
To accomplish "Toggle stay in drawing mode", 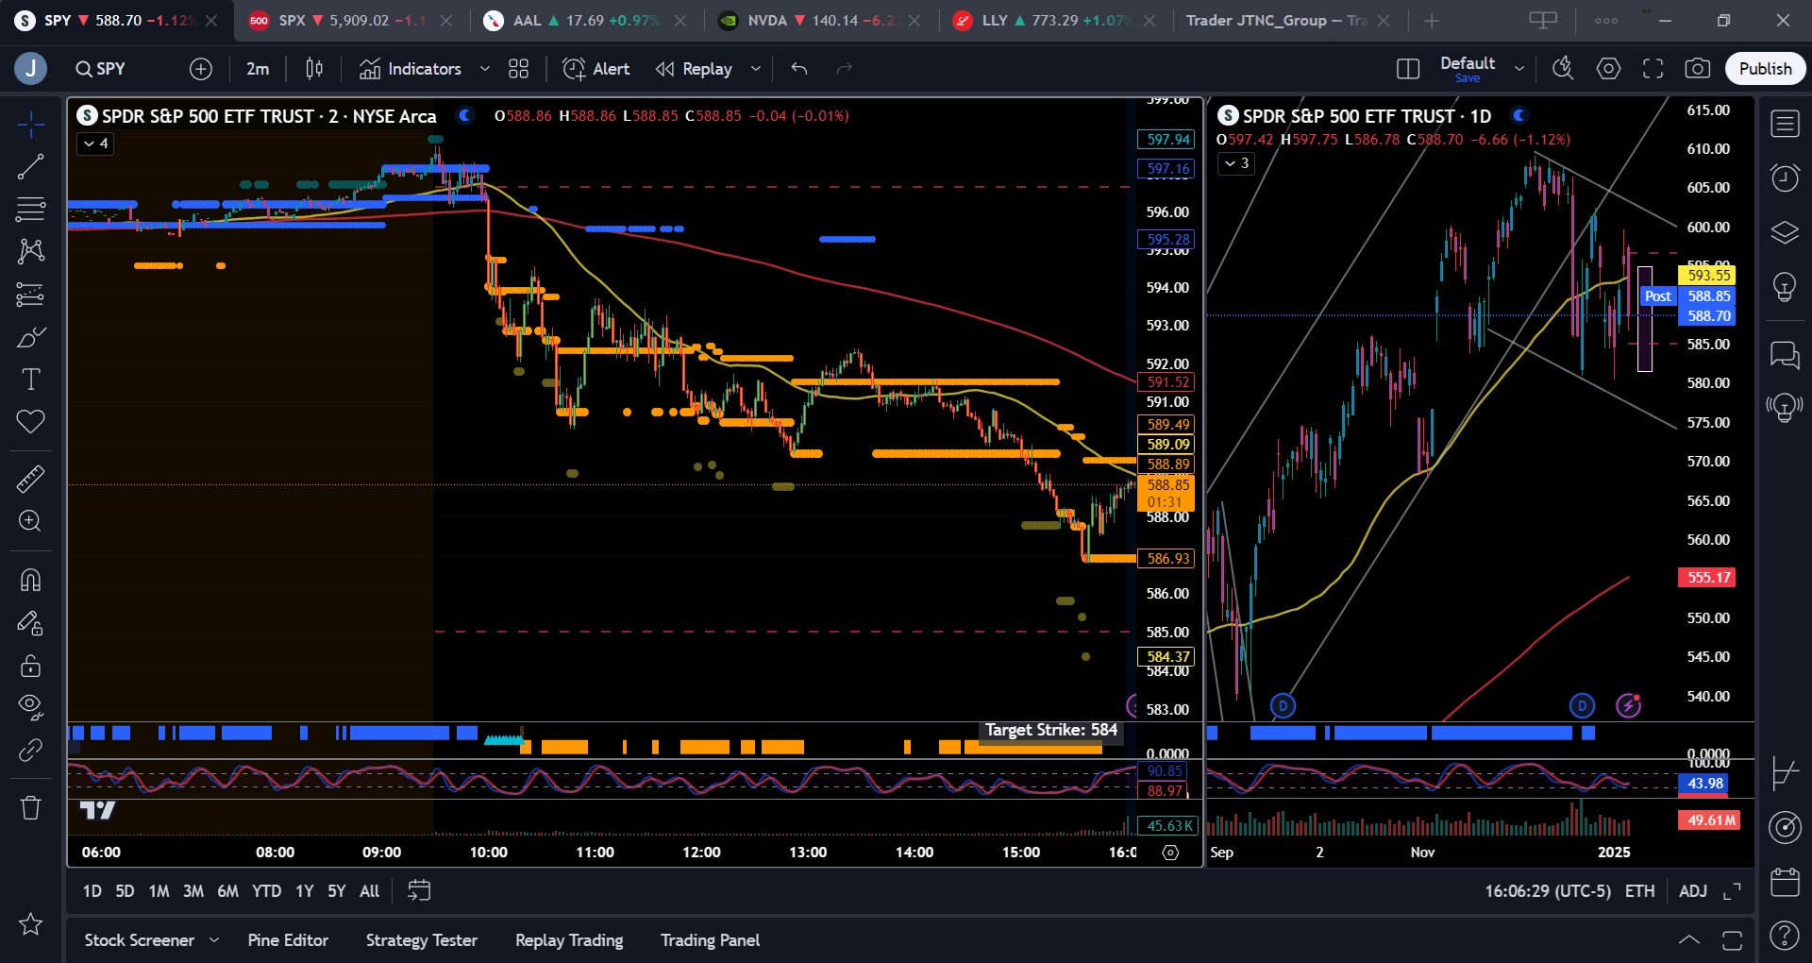I will coord(30,623).
